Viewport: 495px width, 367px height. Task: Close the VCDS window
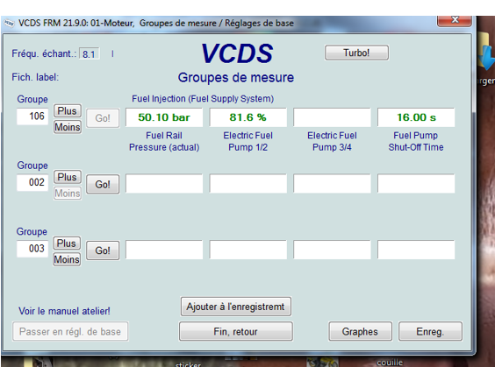point(455,20)
